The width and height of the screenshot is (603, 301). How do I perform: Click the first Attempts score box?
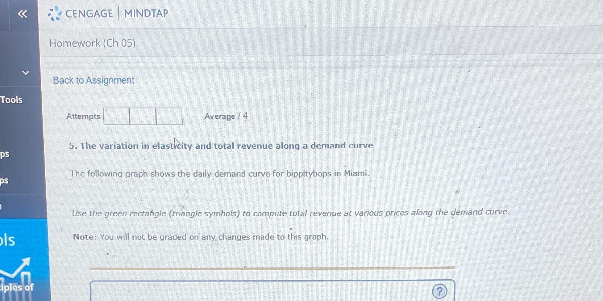[x=116, y=116]
